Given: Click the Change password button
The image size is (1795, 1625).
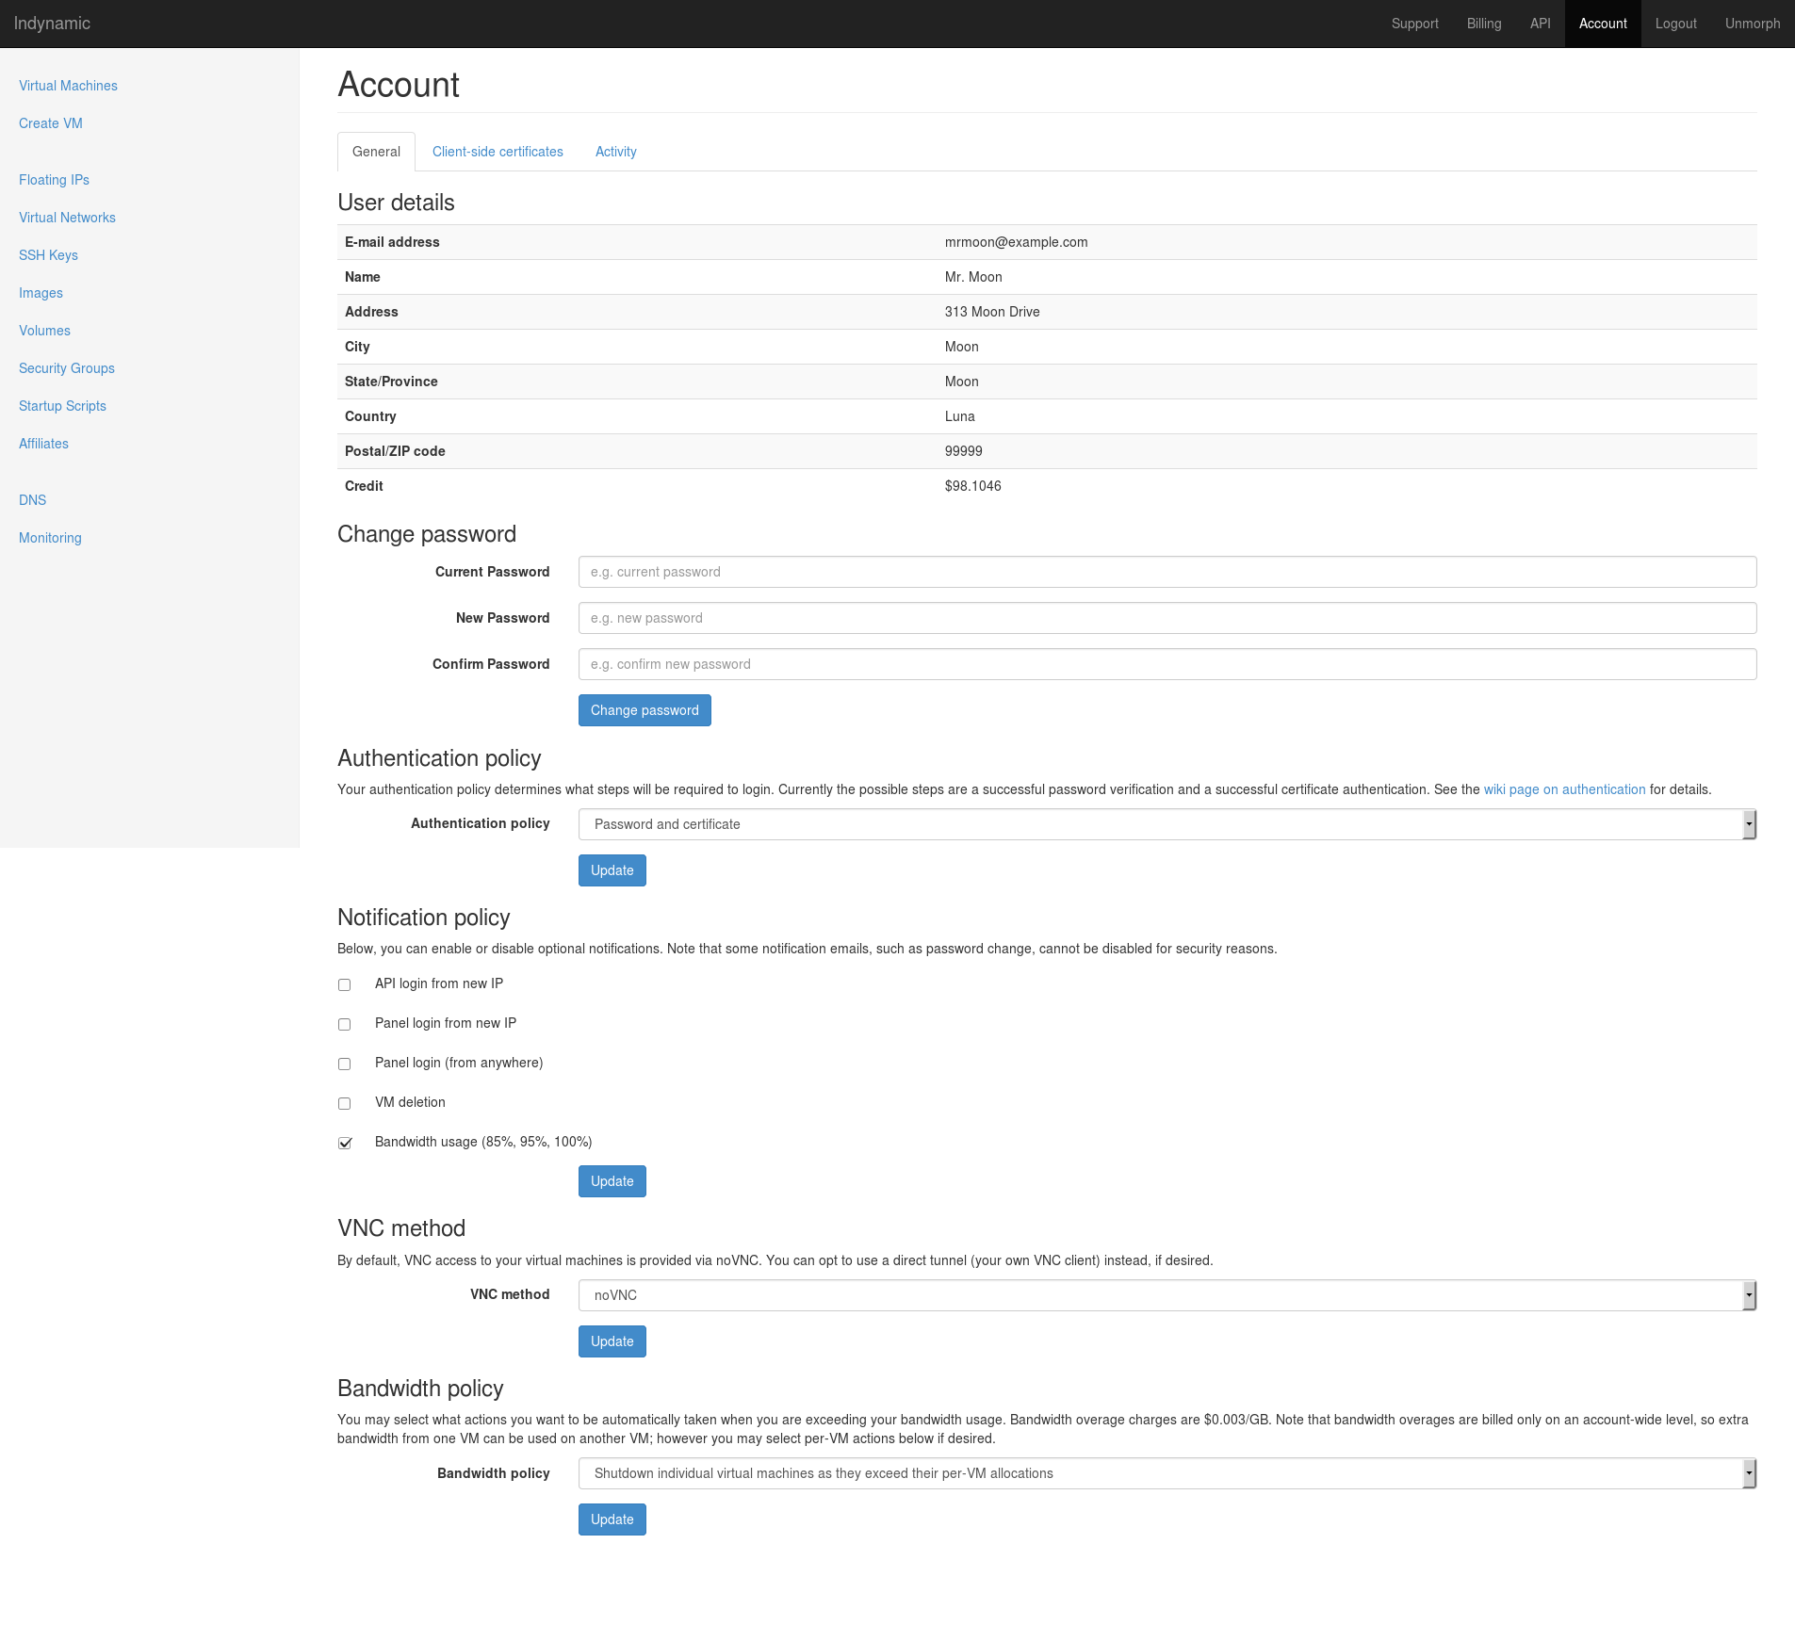Looking at the screenshot, I should pyautogui.click(x=645, y=710).
